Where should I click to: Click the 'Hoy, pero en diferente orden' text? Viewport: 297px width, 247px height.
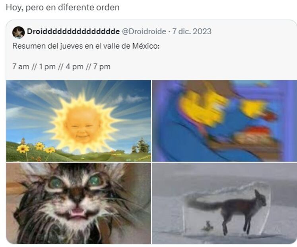tap(63, 8)
